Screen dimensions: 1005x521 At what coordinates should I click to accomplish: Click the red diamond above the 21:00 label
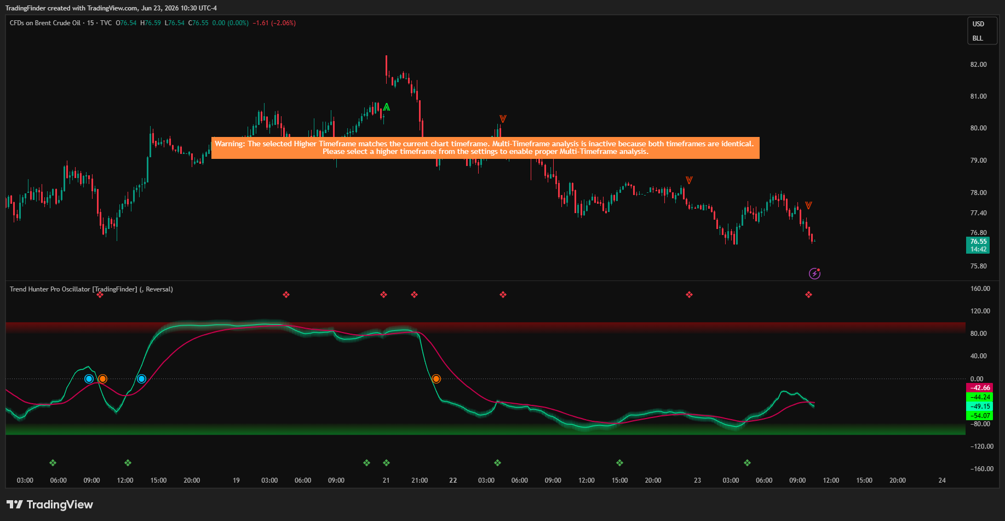(414, 295)
